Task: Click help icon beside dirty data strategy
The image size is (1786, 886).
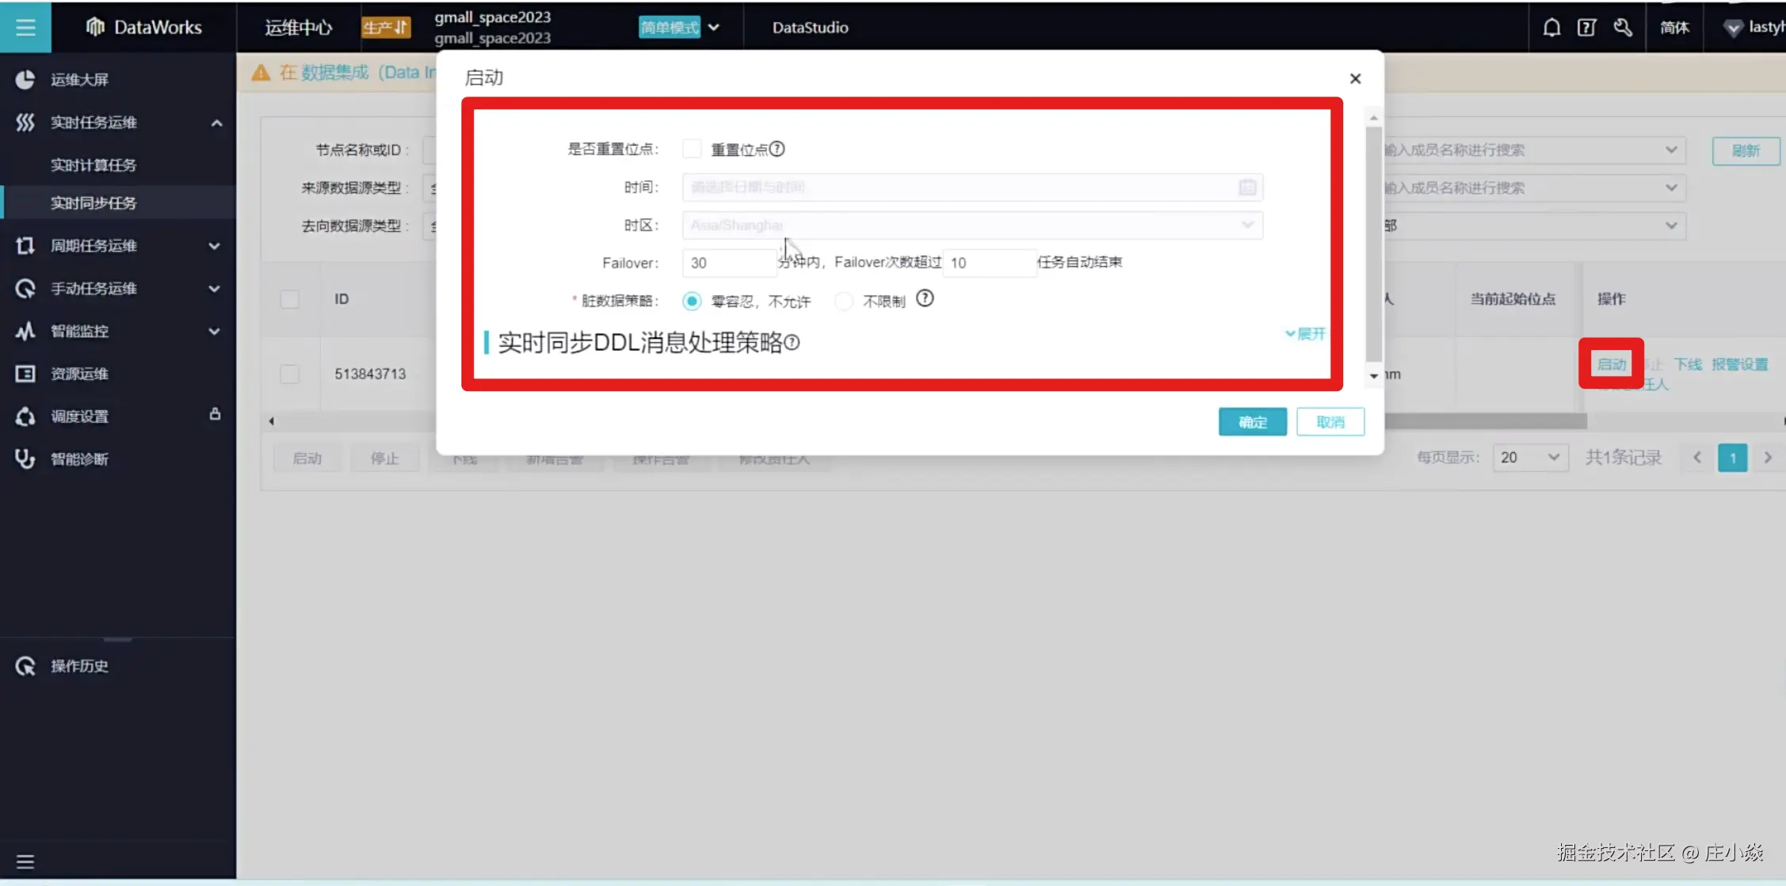Action: [x=925, y=299]
